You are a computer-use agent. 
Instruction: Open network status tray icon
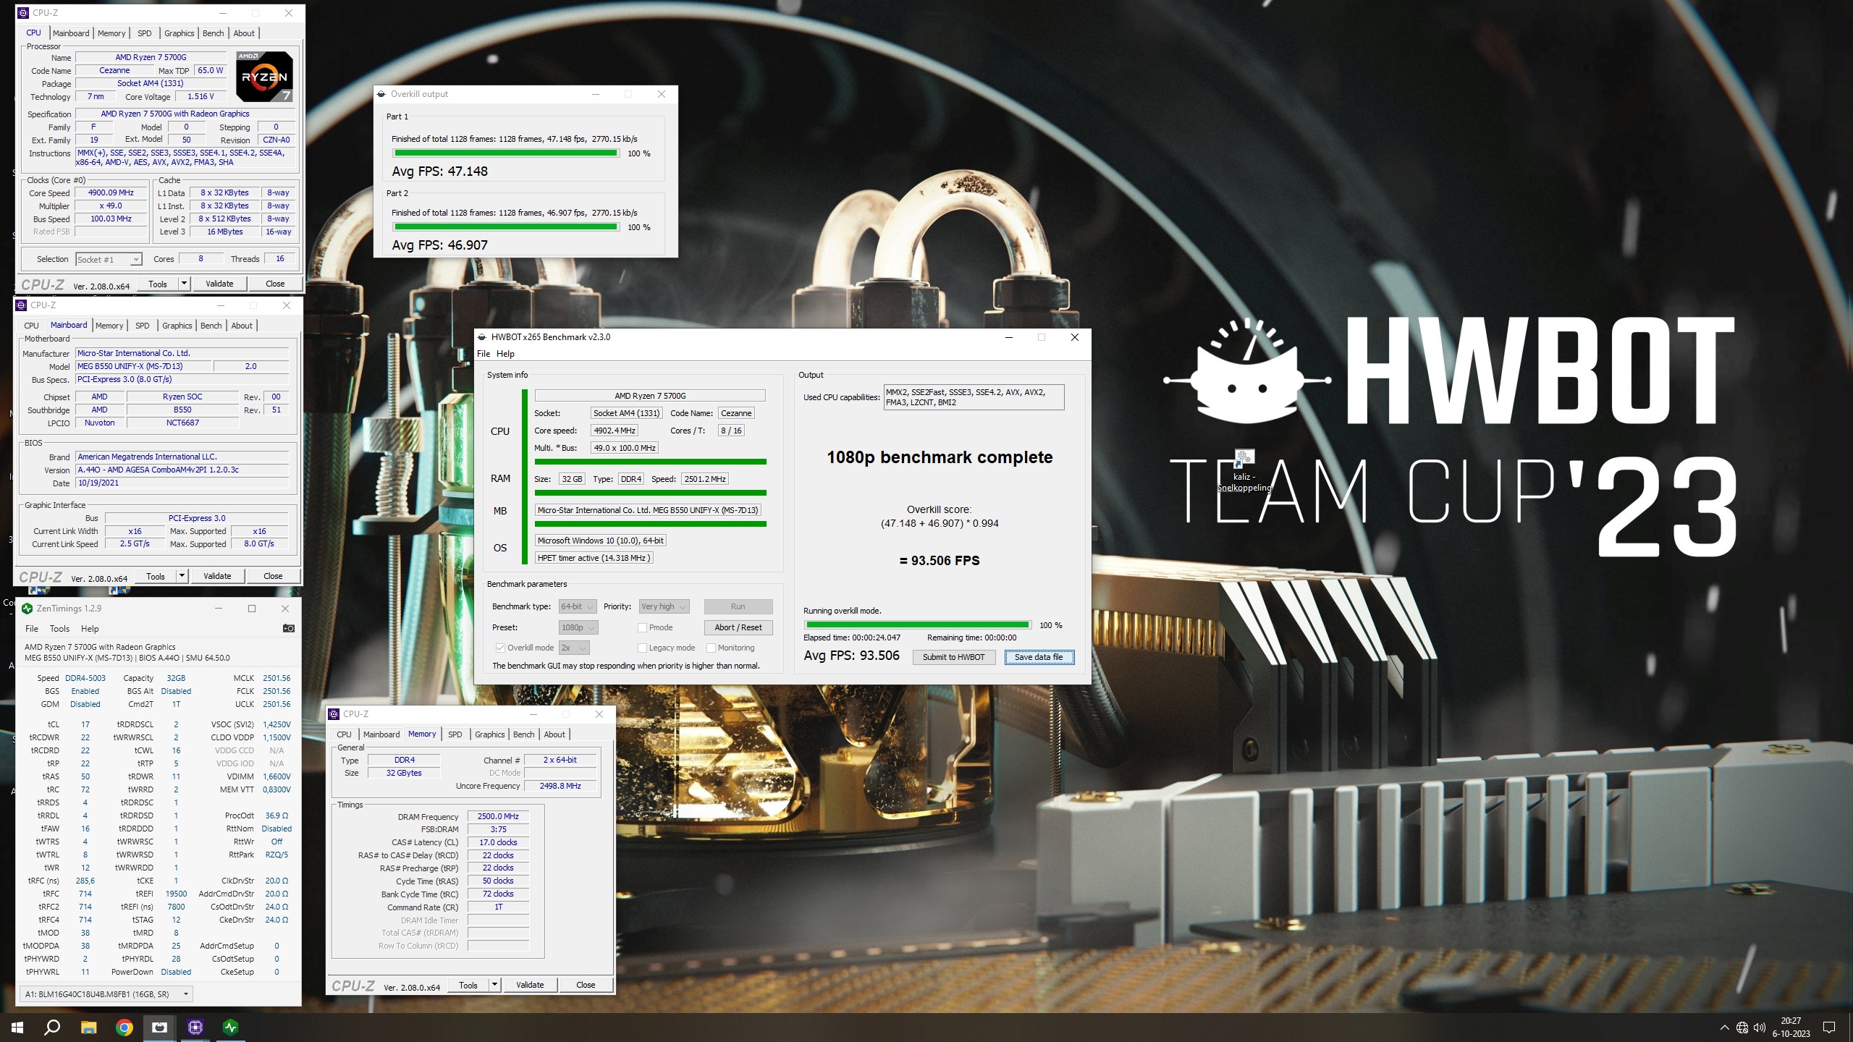pos(1742,1028)
